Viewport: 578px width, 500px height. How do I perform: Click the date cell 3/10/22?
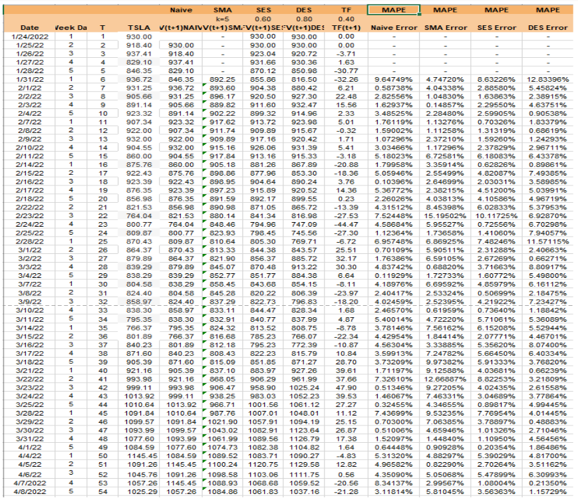(29, 311)
